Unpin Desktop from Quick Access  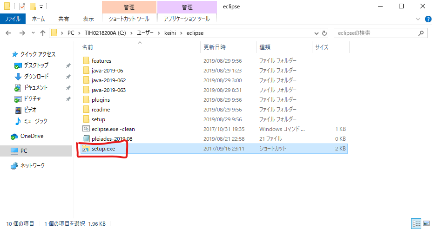[68, 65]
